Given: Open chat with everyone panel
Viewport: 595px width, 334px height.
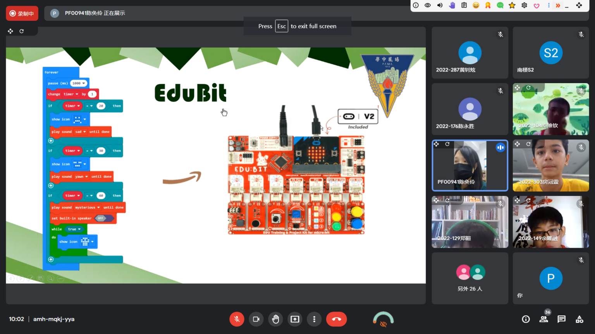Looking at the screenshot, I should click(561, 319).
